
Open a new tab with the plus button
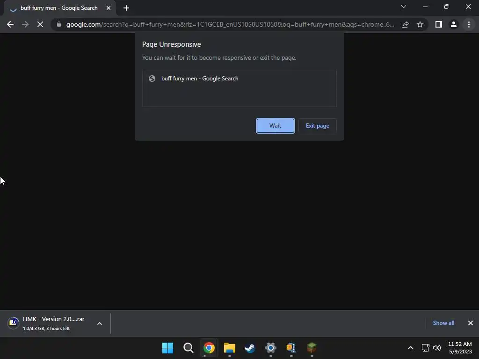[126, 8]
